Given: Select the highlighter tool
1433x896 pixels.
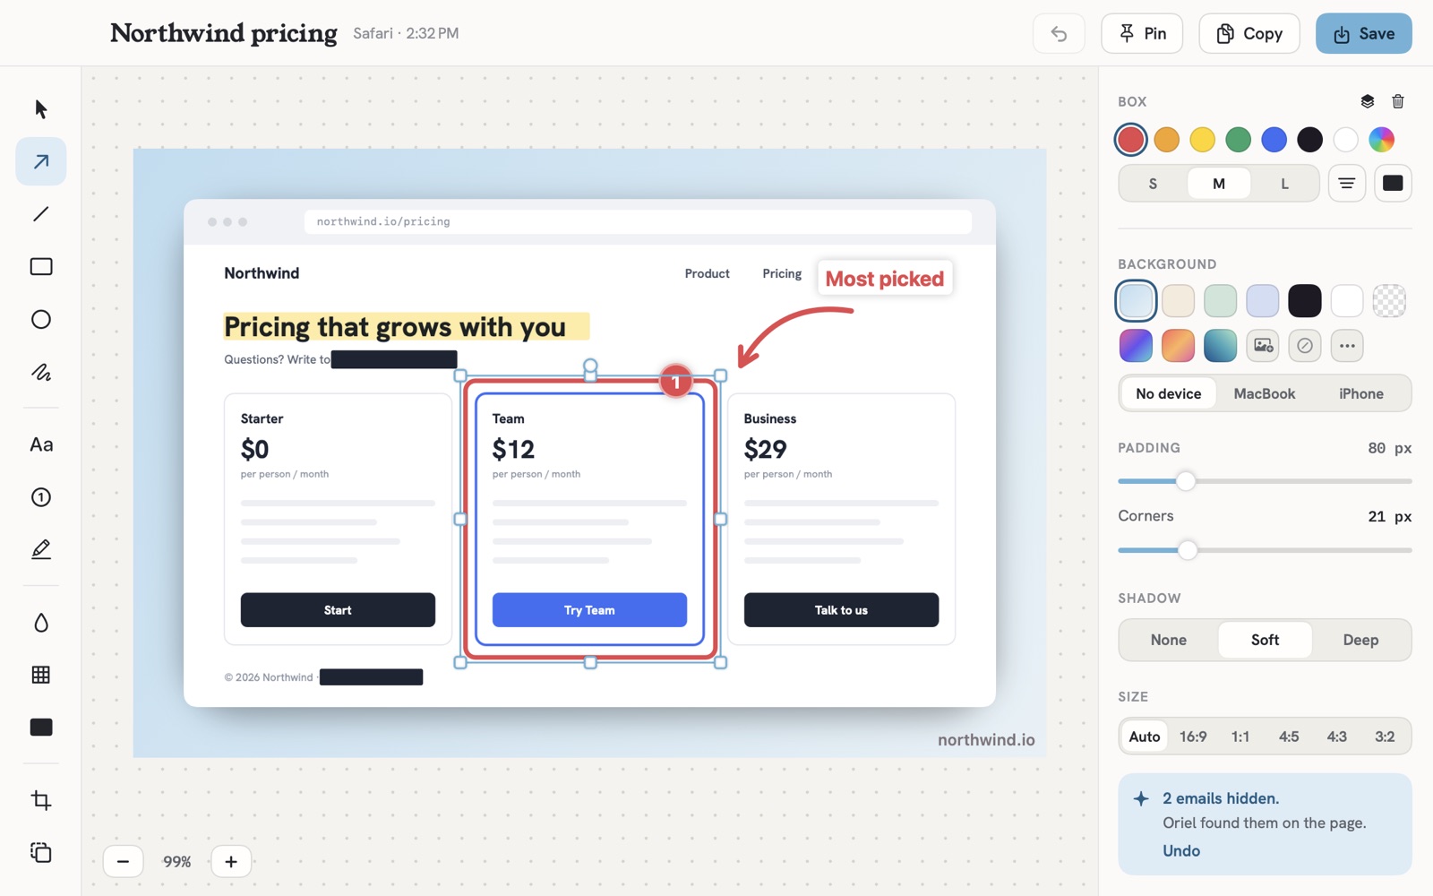Looking at the screenshot, I should pos(41,549).
